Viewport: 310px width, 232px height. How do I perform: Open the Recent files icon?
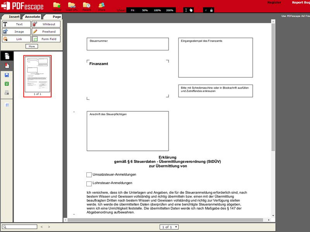coord(86,5)
